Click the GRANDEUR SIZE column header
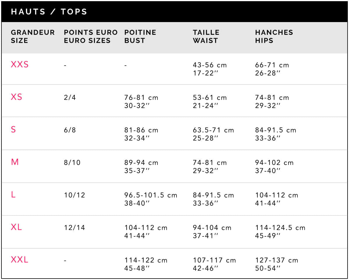Viewport: 349px width, 280px height. pos(33,36)
